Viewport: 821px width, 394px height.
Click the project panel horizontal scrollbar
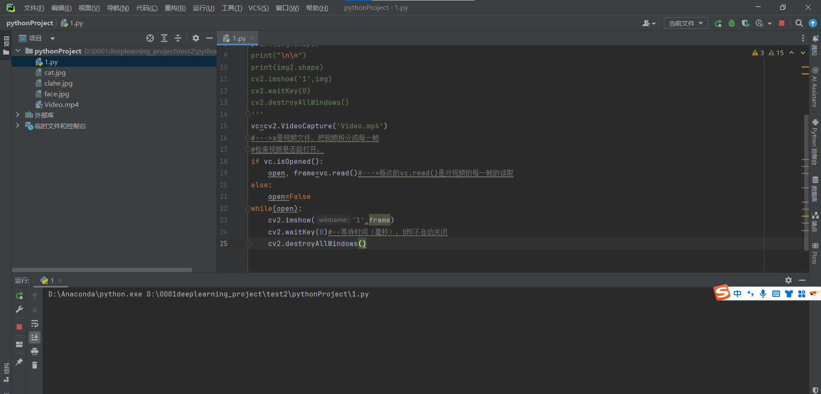(102, 270)
